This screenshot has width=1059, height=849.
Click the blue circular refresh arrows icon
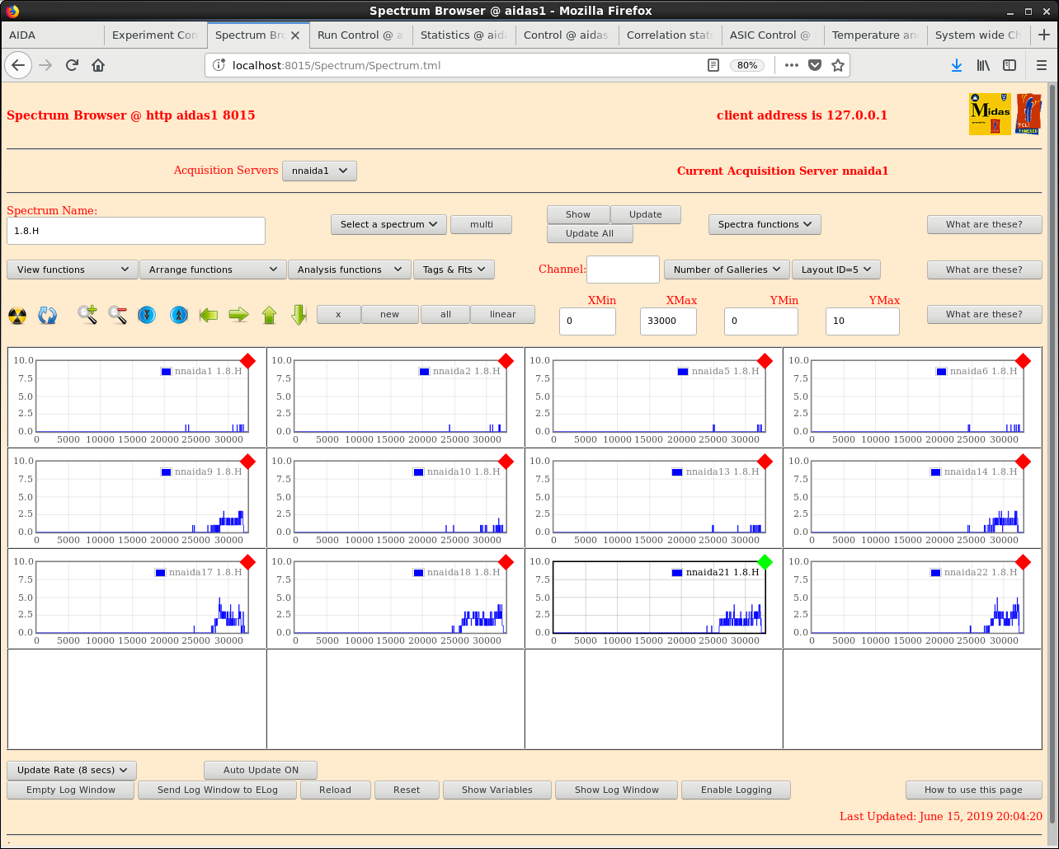(x=48, y=315)
